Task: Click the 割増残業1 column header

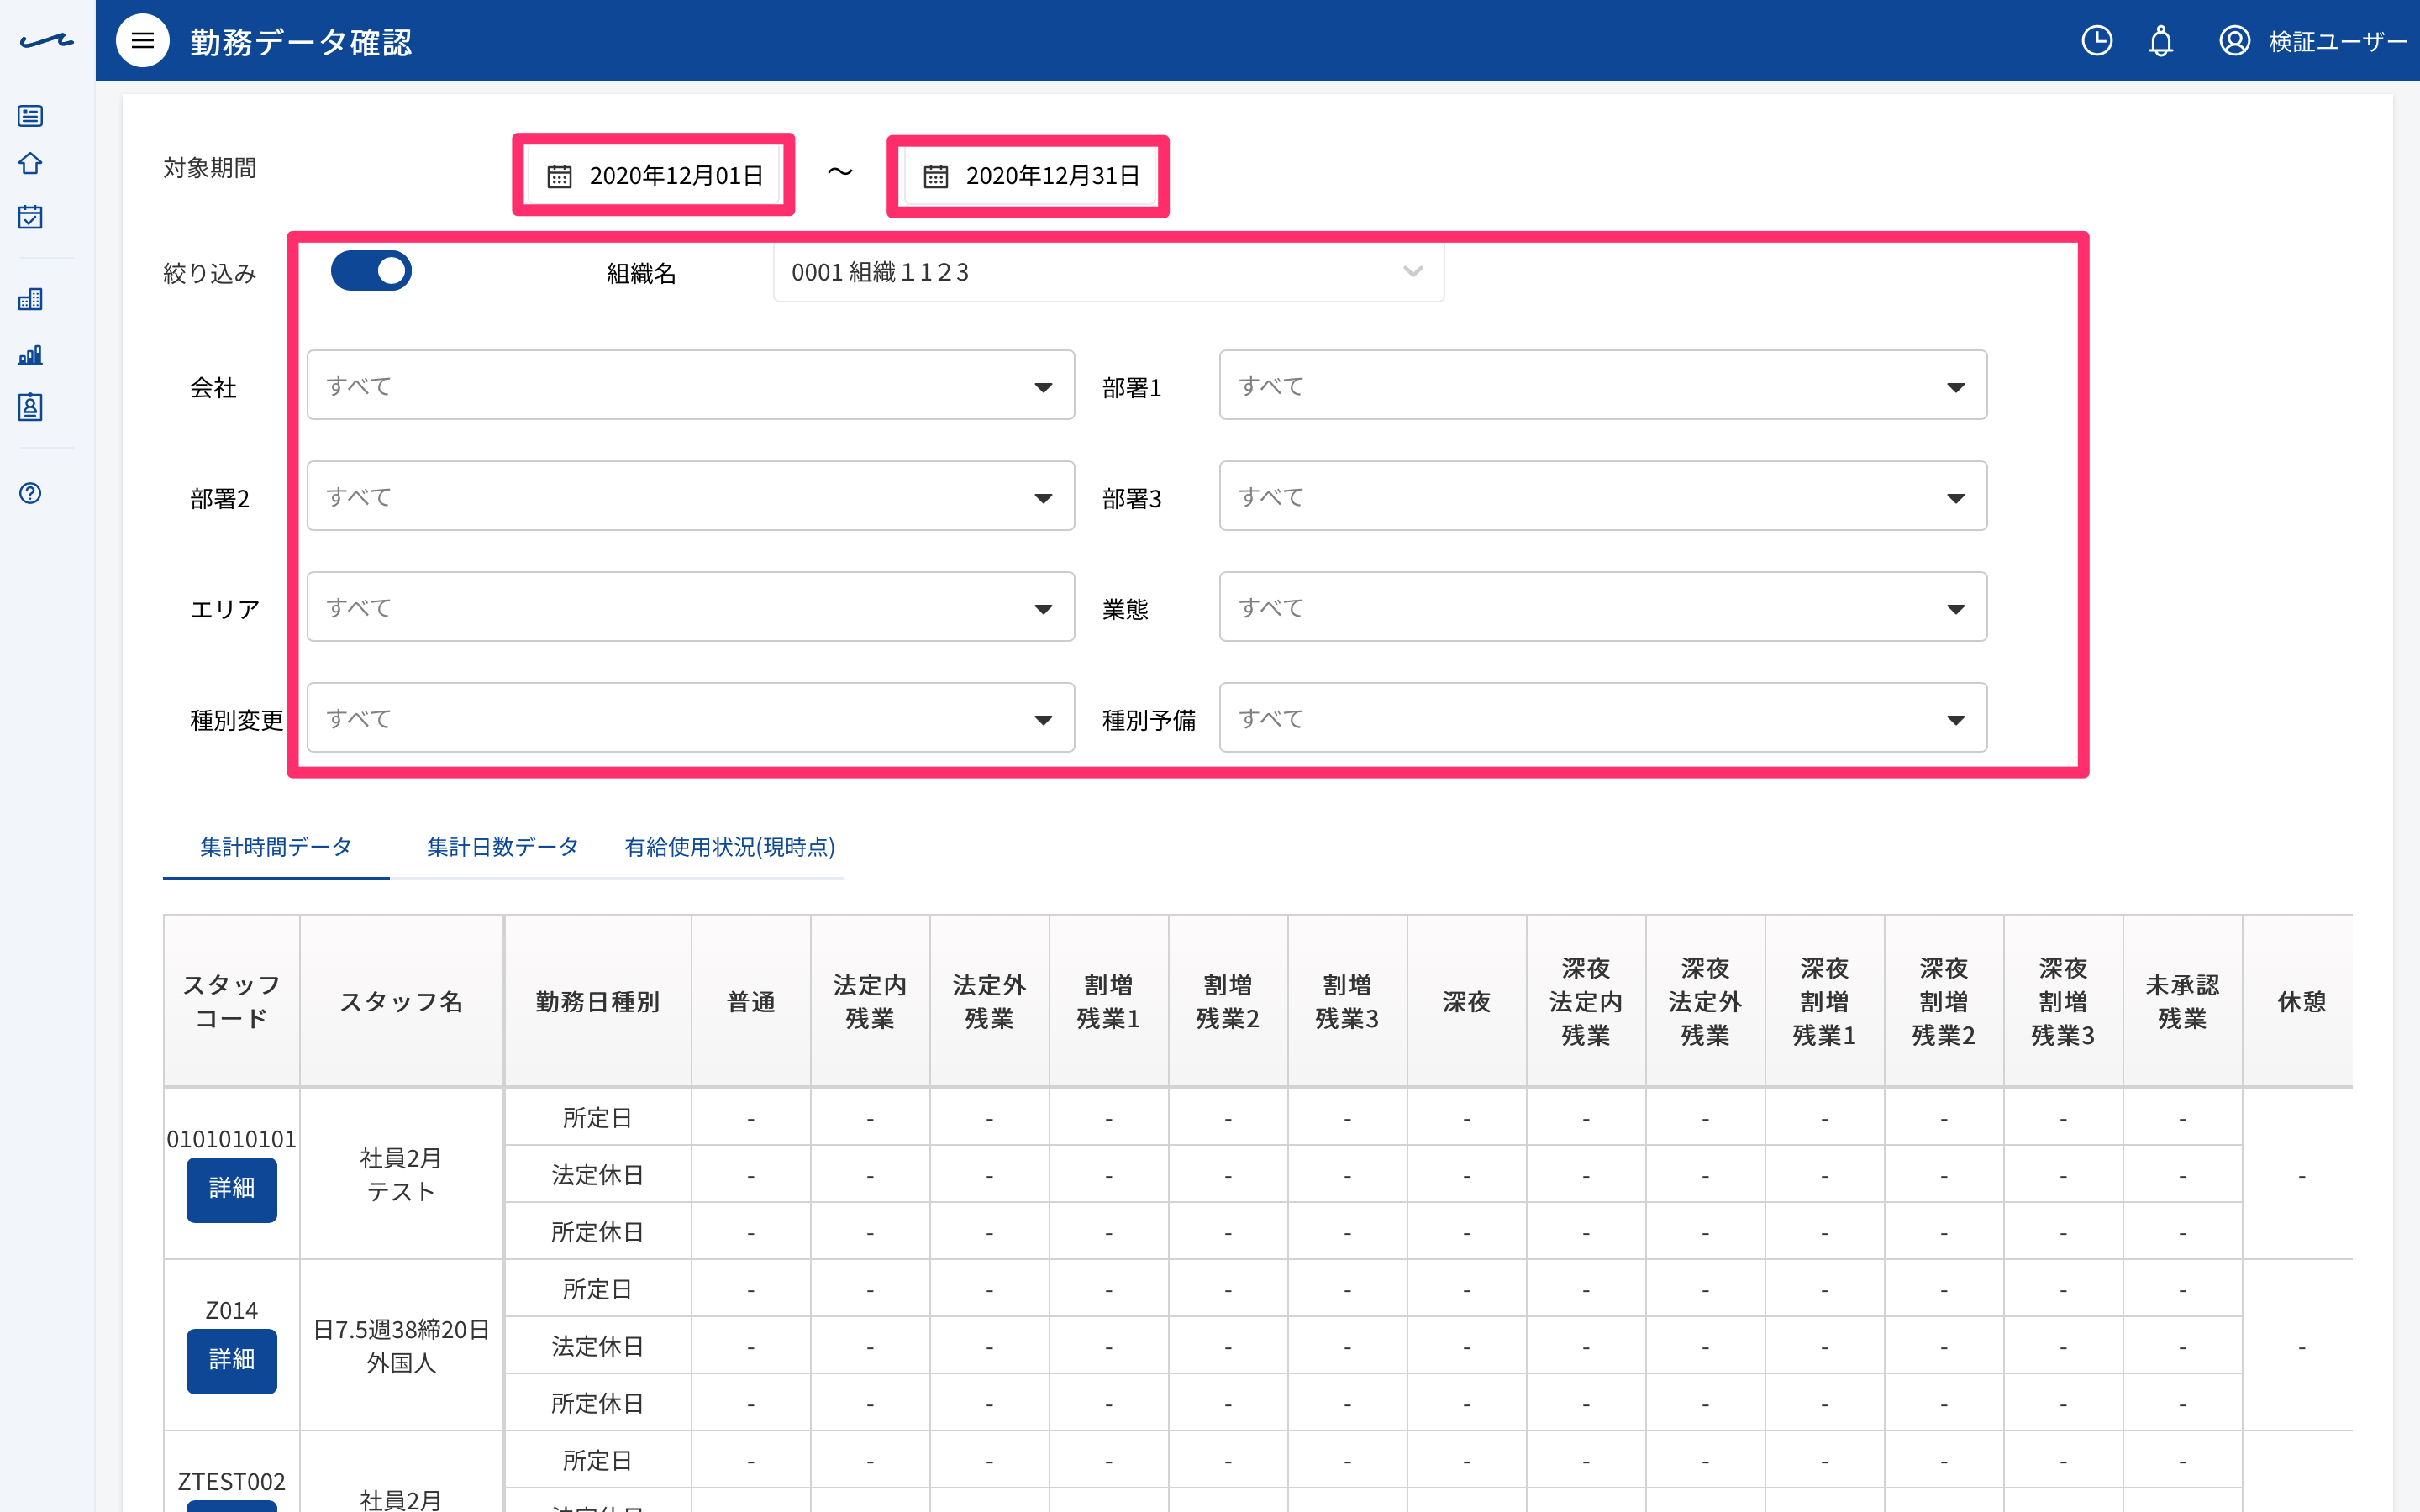Action: [x=1109, y=1002]
